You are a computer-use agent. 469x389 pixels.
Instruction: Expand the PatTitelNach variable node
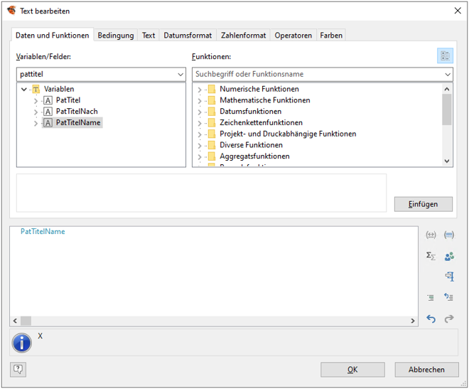[36, 112]
